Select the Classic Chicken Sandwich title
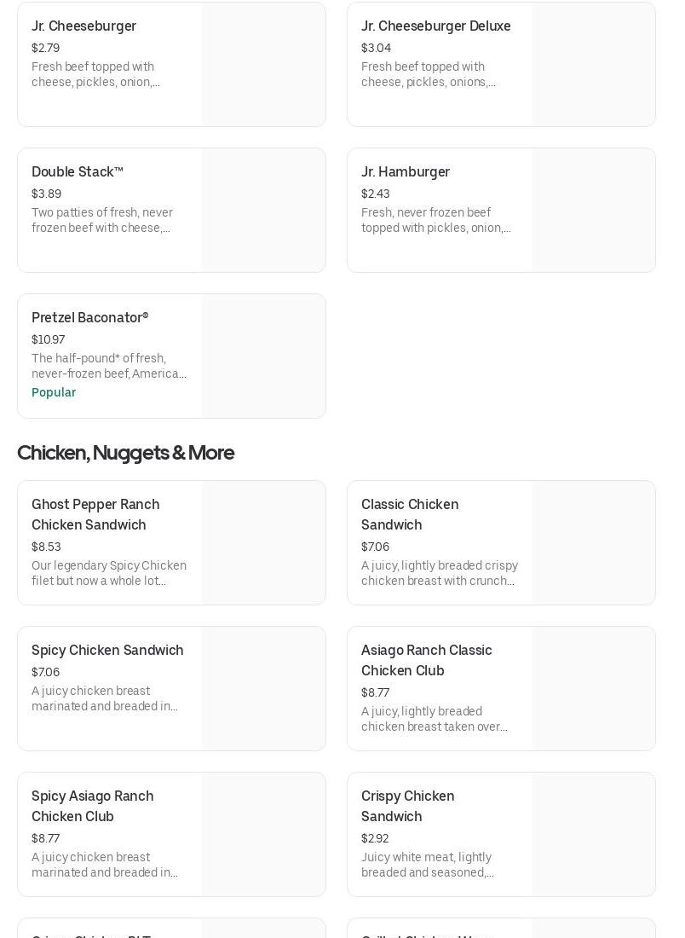 point(410,514)
